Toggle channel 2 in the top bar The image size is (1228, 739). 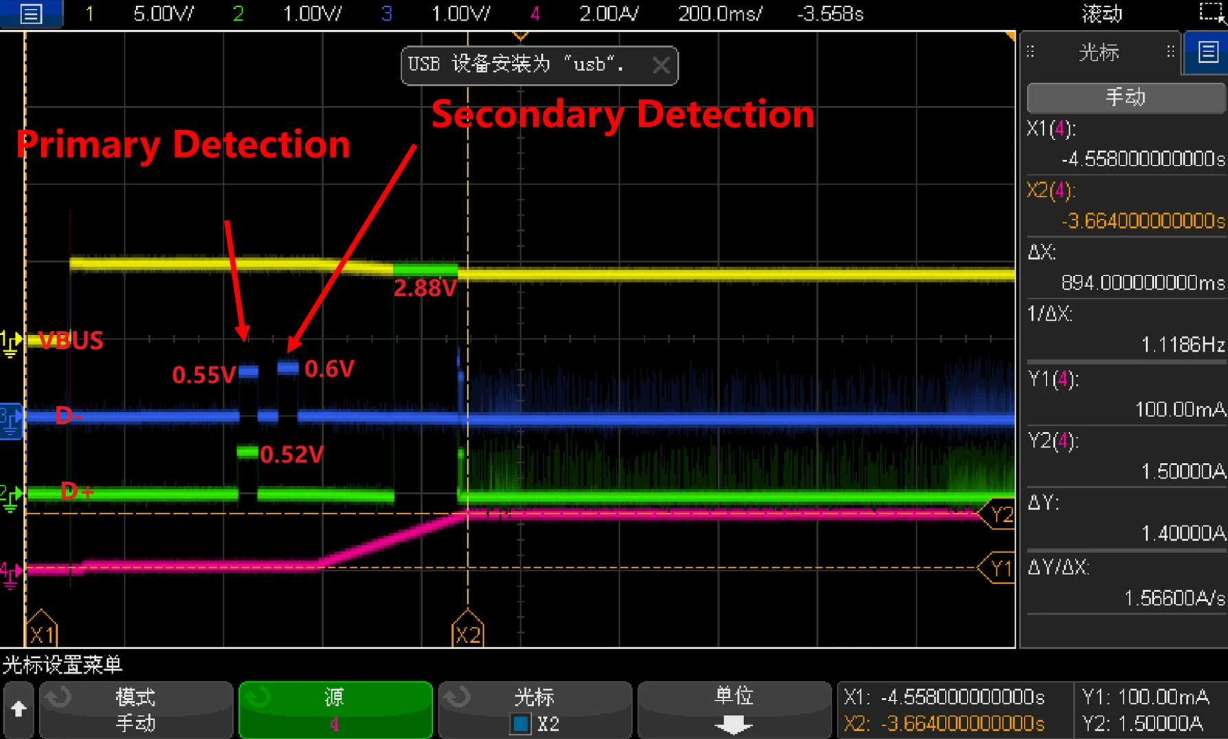(x=238, y=14)
